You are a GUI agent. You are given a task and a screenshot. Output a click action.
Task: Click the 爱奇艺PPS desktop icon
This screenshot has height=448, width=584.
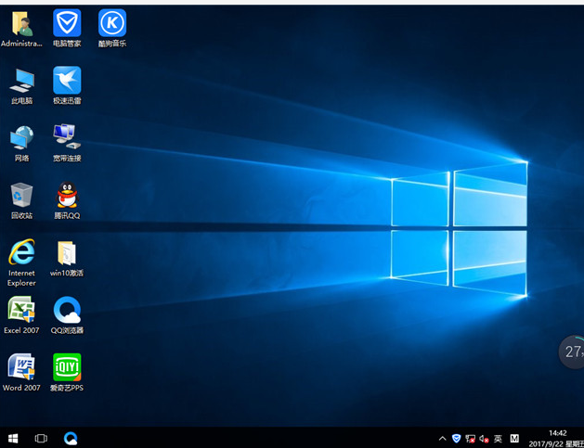[x=67, y=368]
